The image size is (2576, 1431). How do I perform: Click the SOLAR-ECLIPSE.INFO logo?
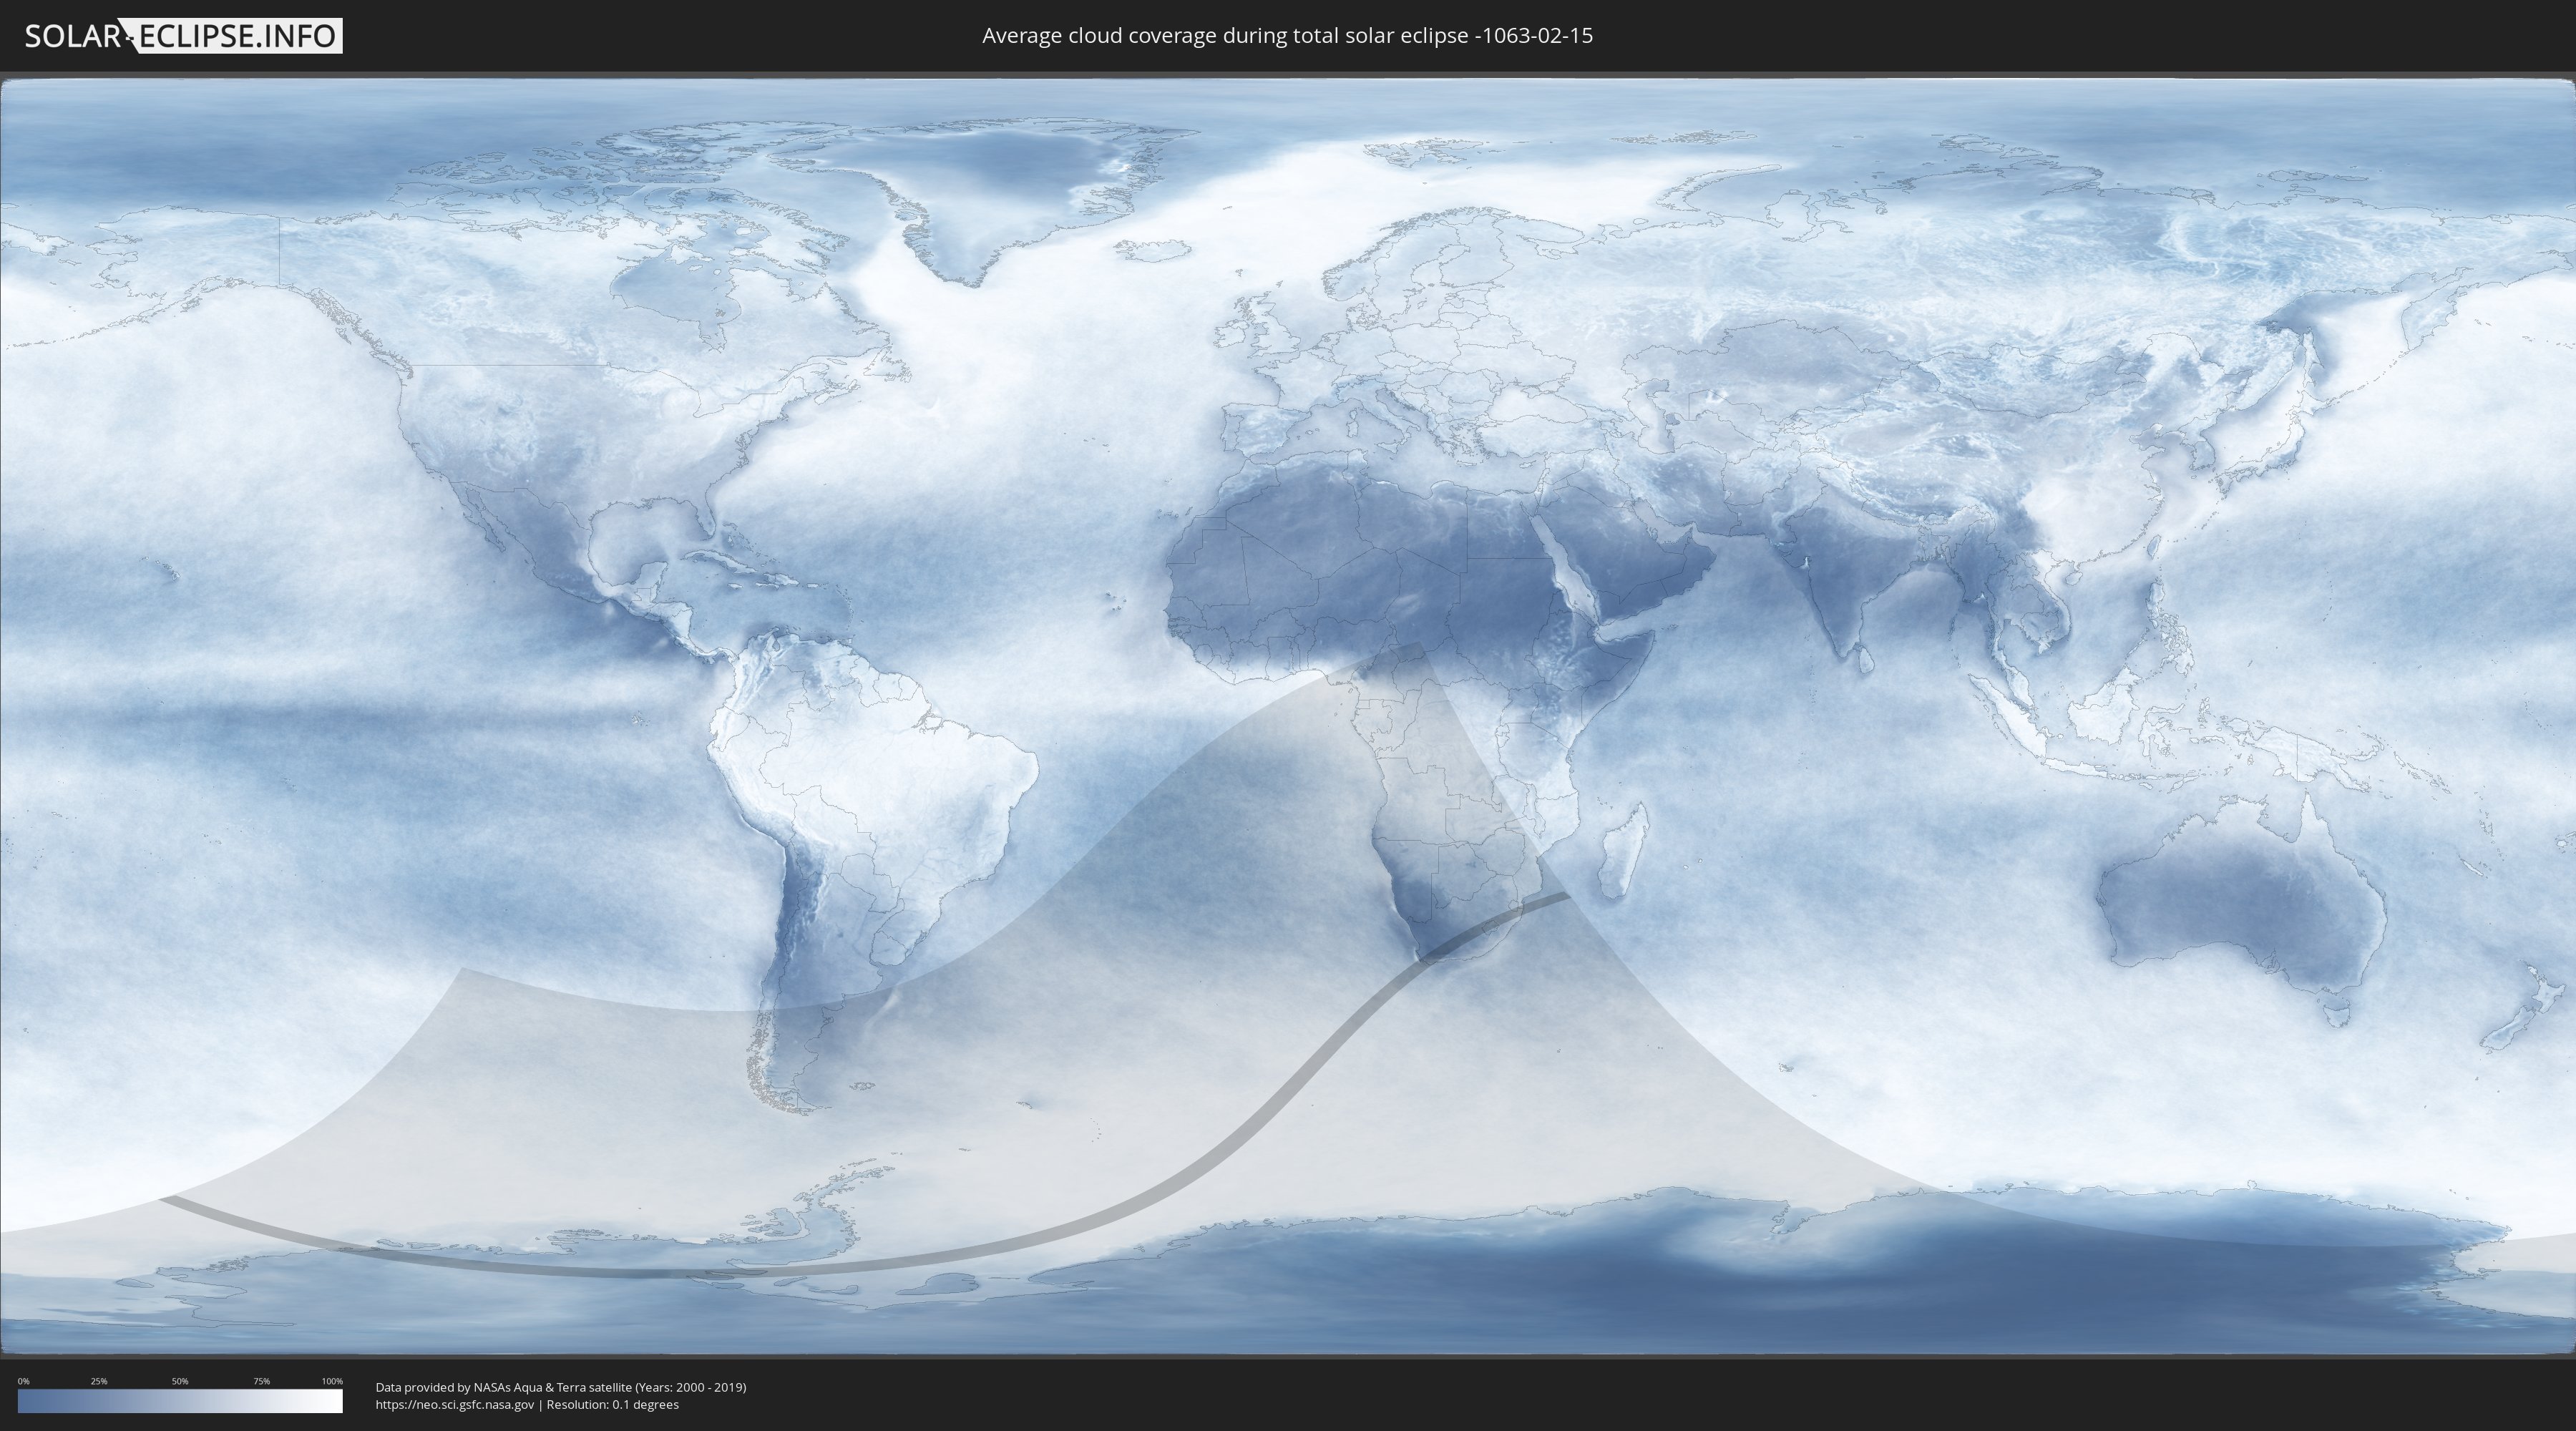(183, 36)
